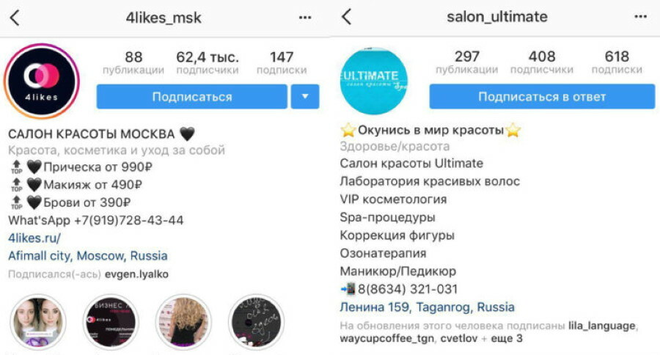Screen dimensions: 660x355
Task: View 618 following of salon_ultimate
Action: coord(617,62)
